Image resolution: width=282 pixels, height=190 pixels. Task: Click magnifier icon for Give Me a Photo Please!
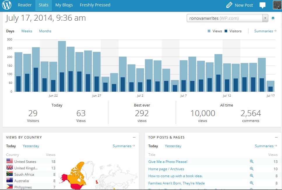pyautogui.click(x=252, y=161)
